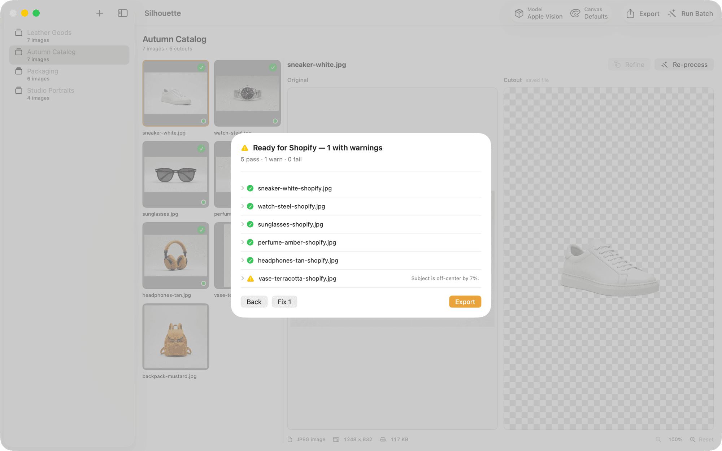This screenshot has width=722, height=451.
Task: Click the status circle on headphones-tan thumbnail
Action: (x=204, y=284)
